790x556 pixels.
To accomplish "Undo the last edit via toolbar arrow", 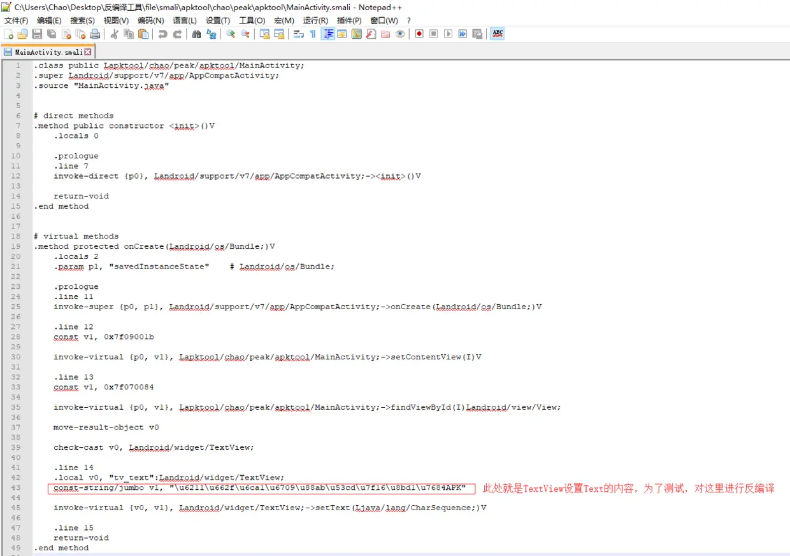I will tap(163, 34).
